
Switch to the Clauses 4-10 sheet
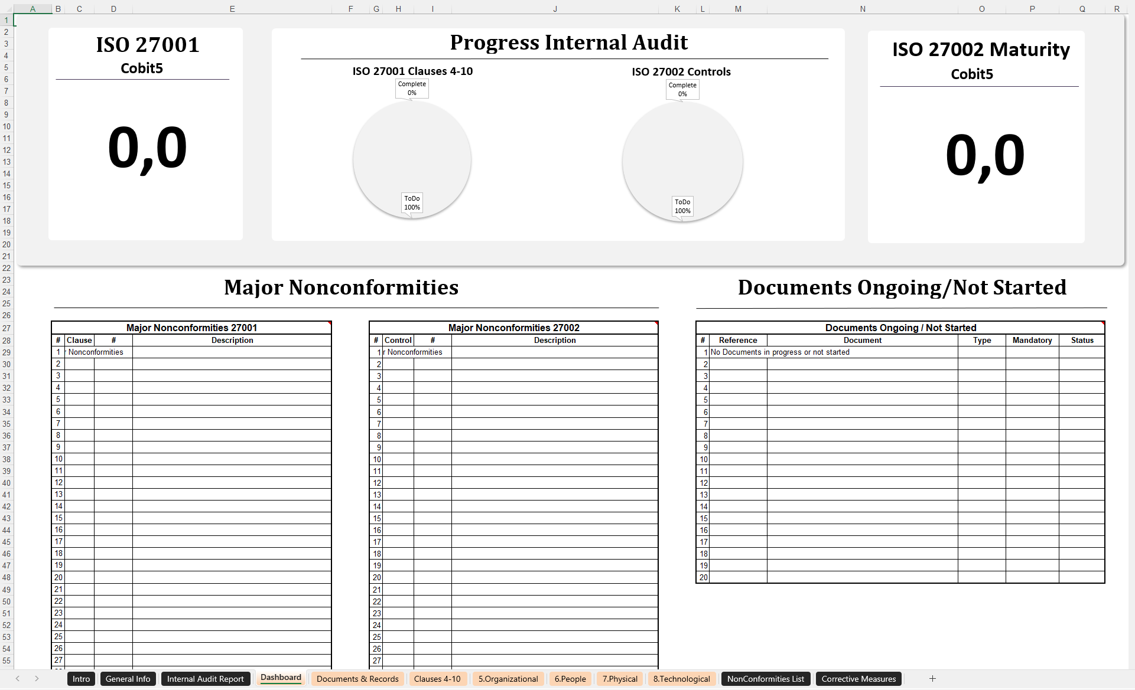point(437,679)
